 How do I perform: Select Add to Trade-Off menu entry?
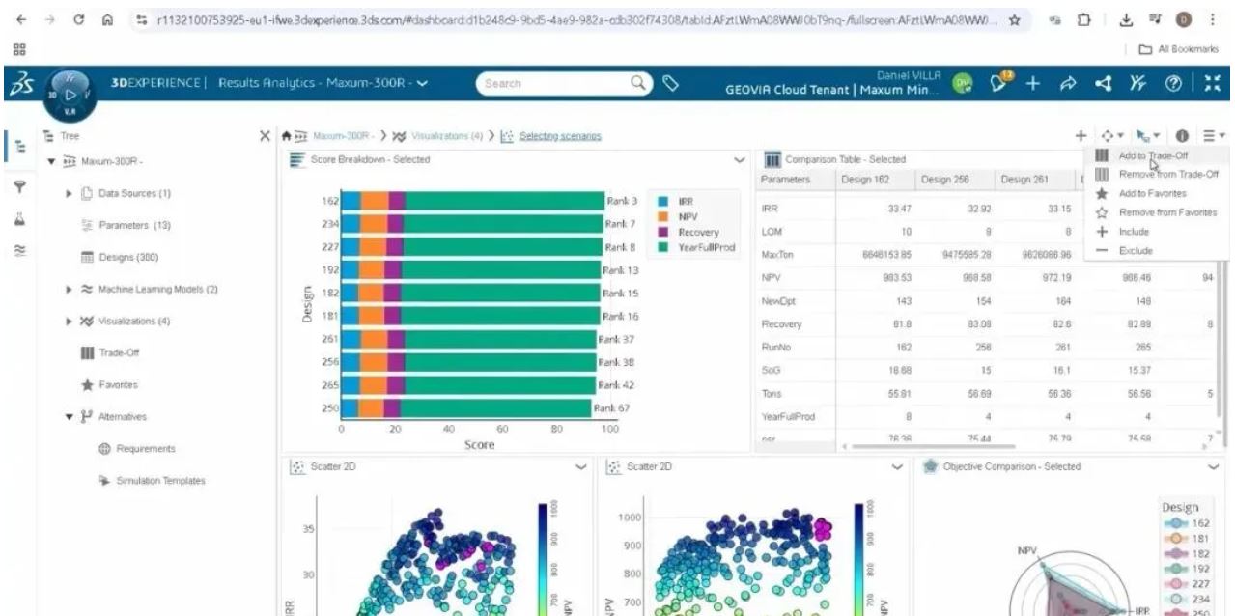(x=1153, y=155)
